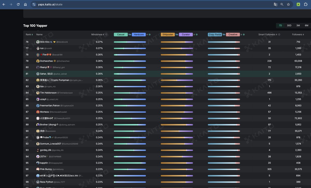The width and height of the screenshot is (311, 188).
Task: Switch to the 6M time range tab
Action: point(307,25)
